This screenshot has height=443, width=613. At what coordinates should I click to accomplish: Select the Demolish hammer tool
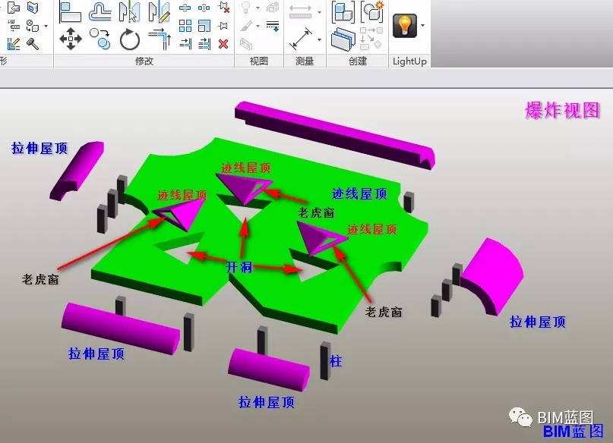click(33, 44)
